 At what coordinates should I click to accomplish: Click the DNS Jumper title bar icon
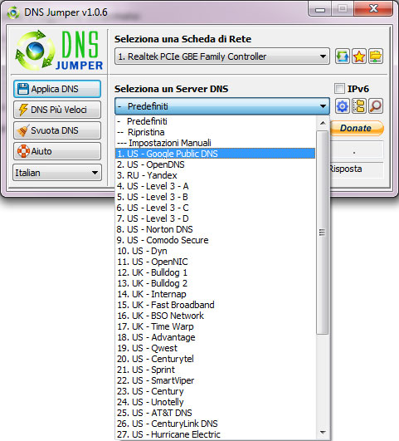[x=13, y=12]
